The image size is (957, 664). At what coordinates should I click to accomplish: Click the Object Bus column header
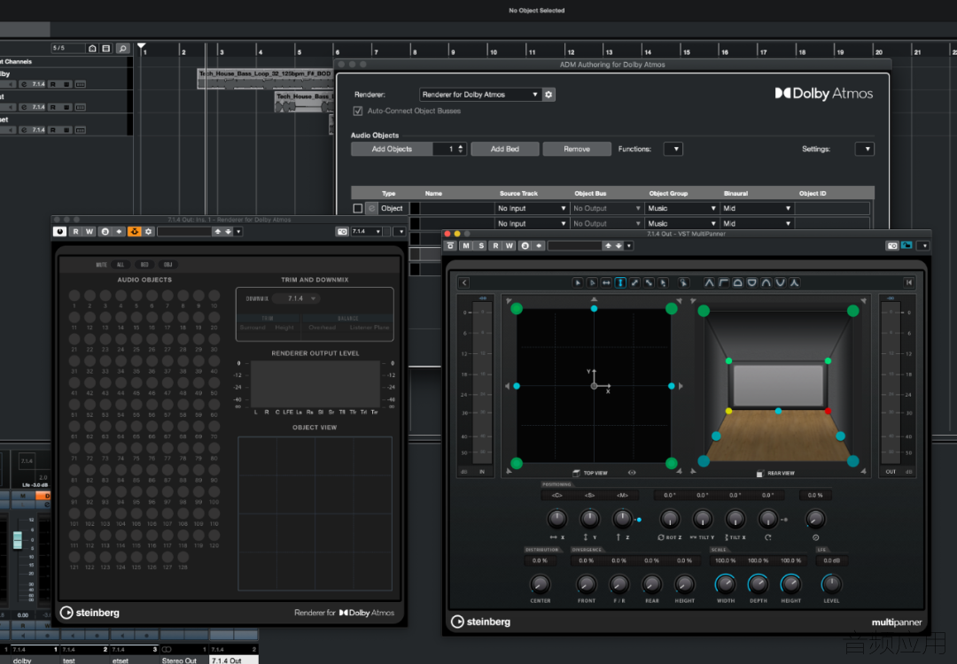[x=590, y=193]
